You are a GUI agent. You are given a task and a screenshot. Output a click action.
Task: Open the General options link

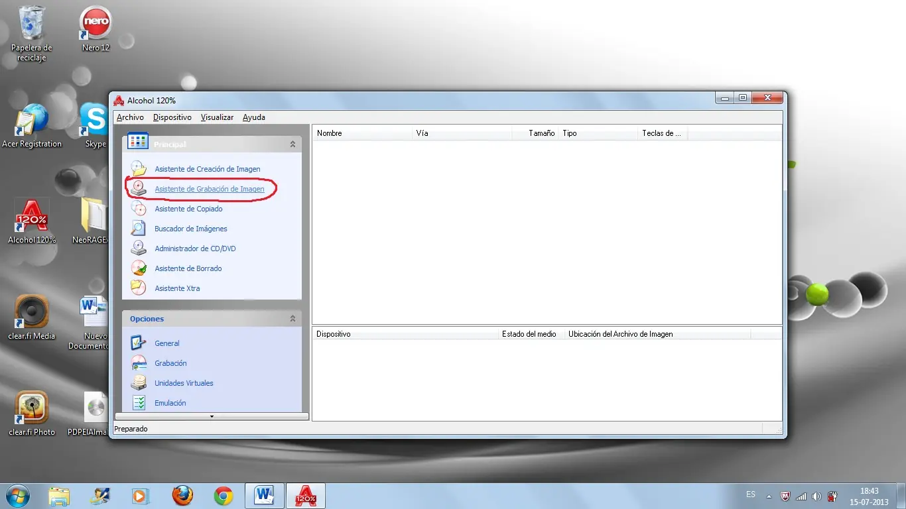(x=167, y=343)
